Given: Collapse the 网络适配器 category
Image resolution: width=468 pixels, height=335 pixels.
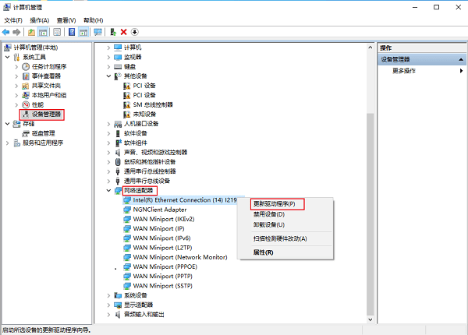Looking at the screenshot, I should click(x=108, y=190).
